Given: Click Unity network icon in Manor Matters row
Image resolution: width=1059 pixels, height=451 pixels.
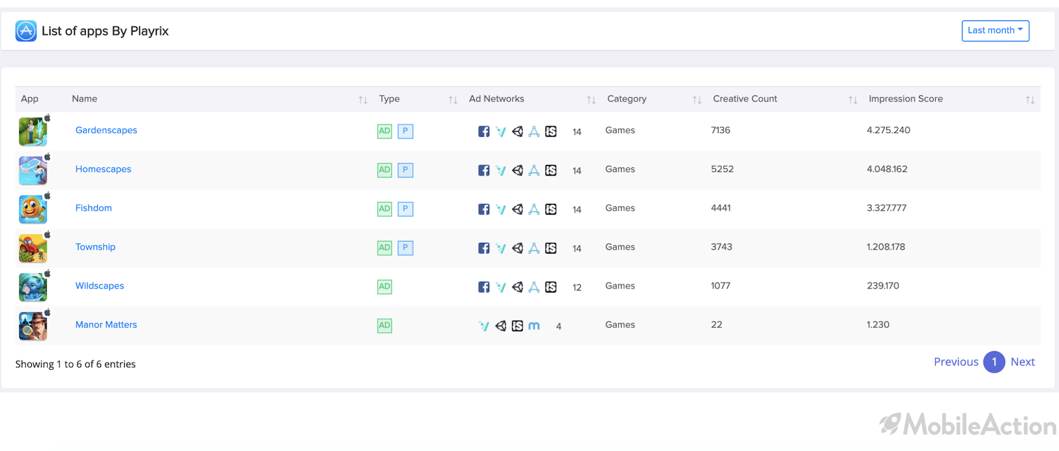Looking at the screenshot, I should 501,326.
